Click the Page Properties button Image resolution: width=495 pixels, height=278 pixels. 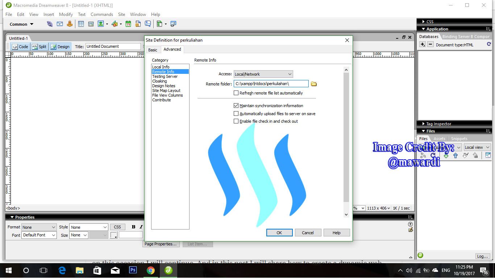pyautogui.click(x=161, y=244)
